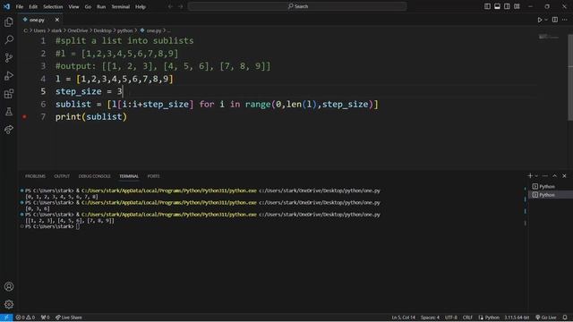Select Python interpreter 3.11.5 64-bit
The image size is (573, 322).
pos(517,318)
